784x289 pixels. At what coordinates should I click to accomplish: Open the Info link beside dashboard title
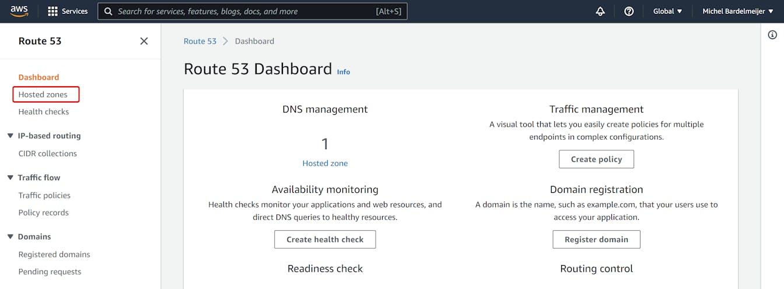pyautogui.click(x=344, y=72)
